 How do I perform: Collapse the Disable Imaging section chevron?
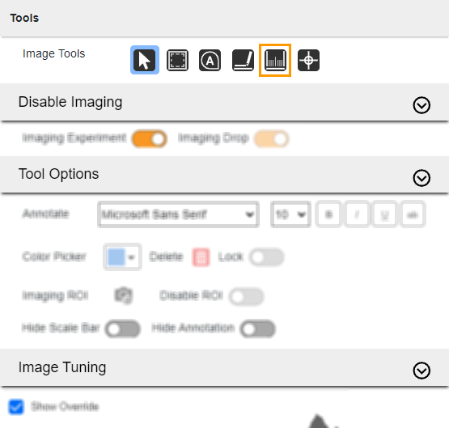point(421,105)
